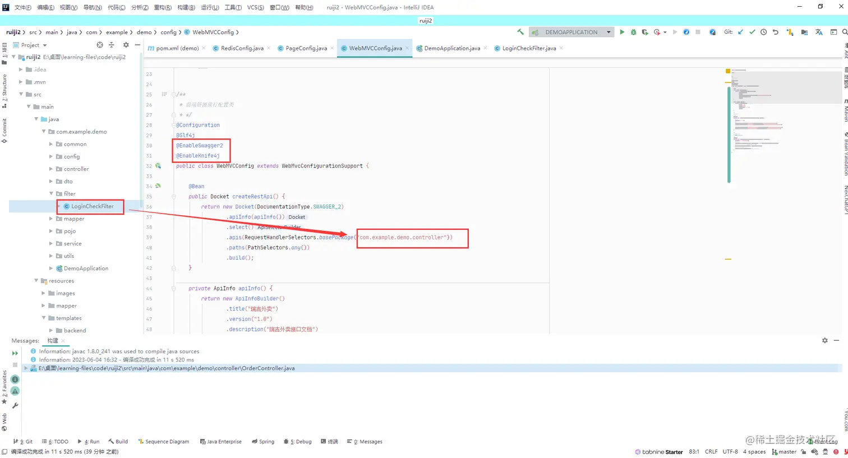This screenshot has width=848, height=458.
Task: Open the Spring tool window
Action: click(x=263, y=442)
